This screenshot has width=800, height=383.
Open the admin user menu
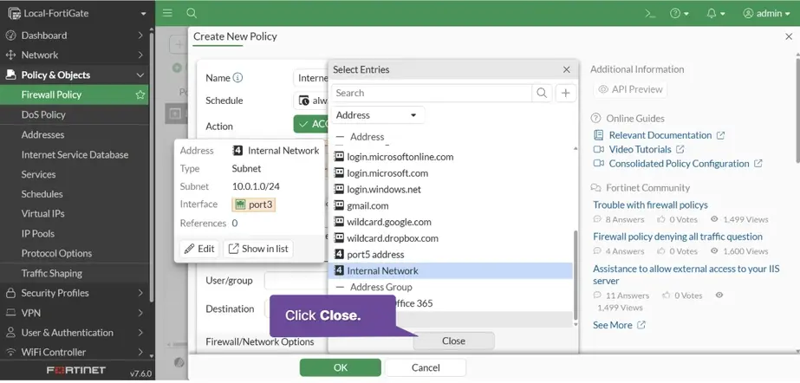[766, 14]
